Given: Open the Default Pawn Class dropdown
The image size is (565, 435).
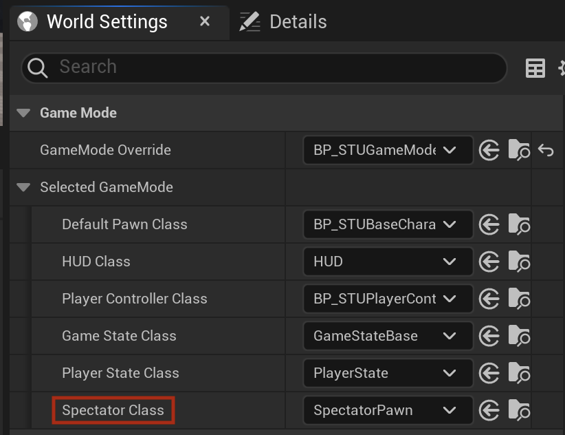Looking at the screenshot, I should pyautogui.click(x=388, y=224).
